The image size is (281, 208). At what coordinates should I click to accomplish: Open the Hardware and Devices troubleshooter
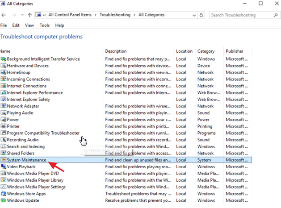[x=28, y=66]
